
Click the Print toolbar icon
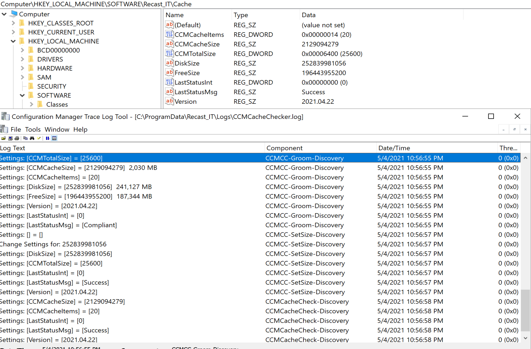17,138
